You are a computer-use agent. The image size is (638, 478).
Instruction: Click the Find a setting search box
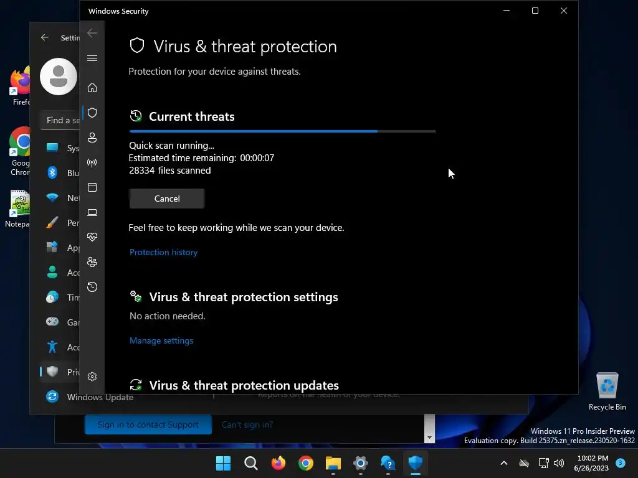[x=60, y=120]
